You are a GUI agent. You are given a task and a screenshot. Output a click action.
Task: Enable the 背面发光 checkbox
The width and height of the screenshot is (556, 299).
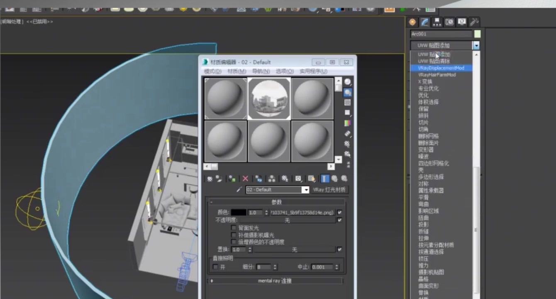click(x=234, y=228)
